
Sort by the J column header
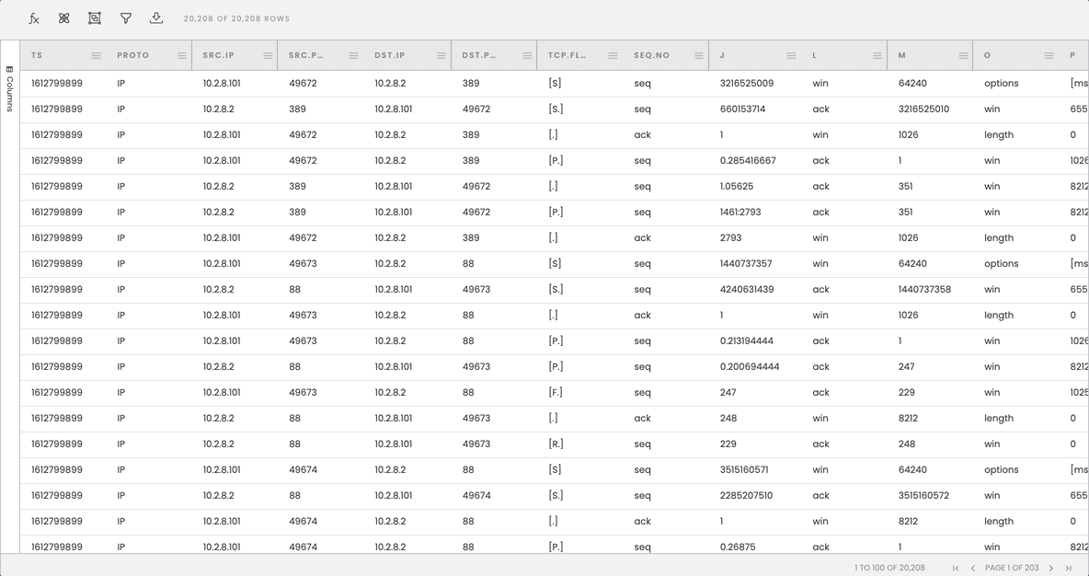pyautogui.click(x=722, y=55)
